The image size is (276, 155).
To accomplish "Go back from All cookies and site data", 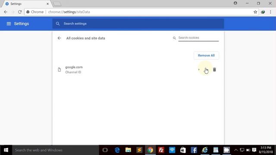I will click(x=60, y=38).
